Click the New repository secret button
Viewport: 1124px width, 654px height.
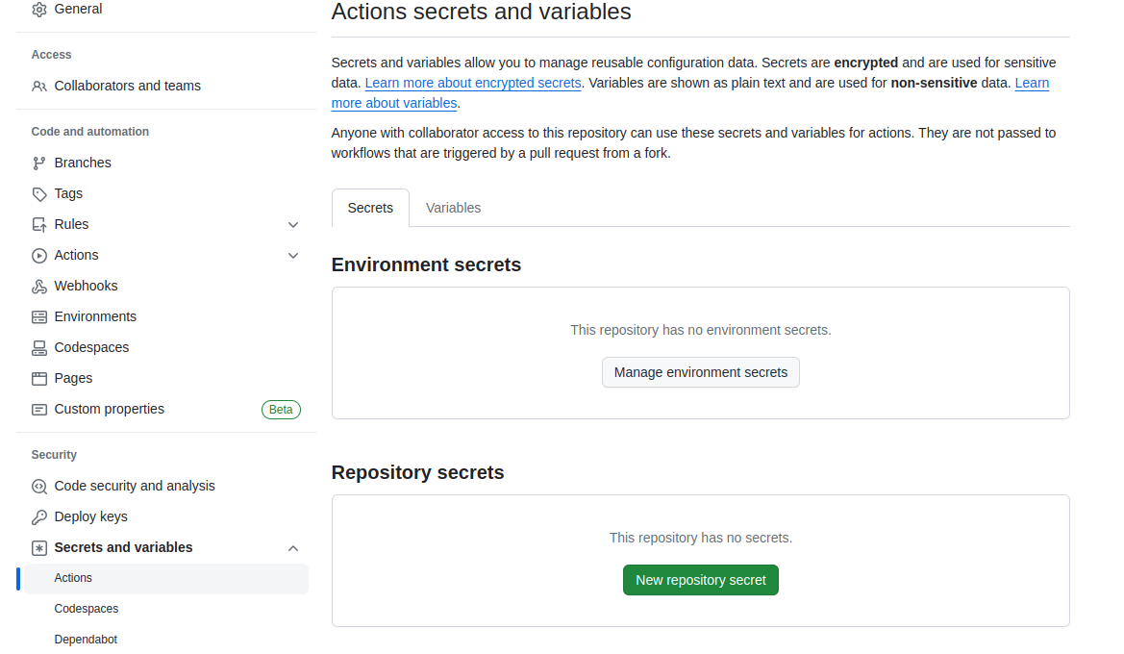[x=700, y=580]
